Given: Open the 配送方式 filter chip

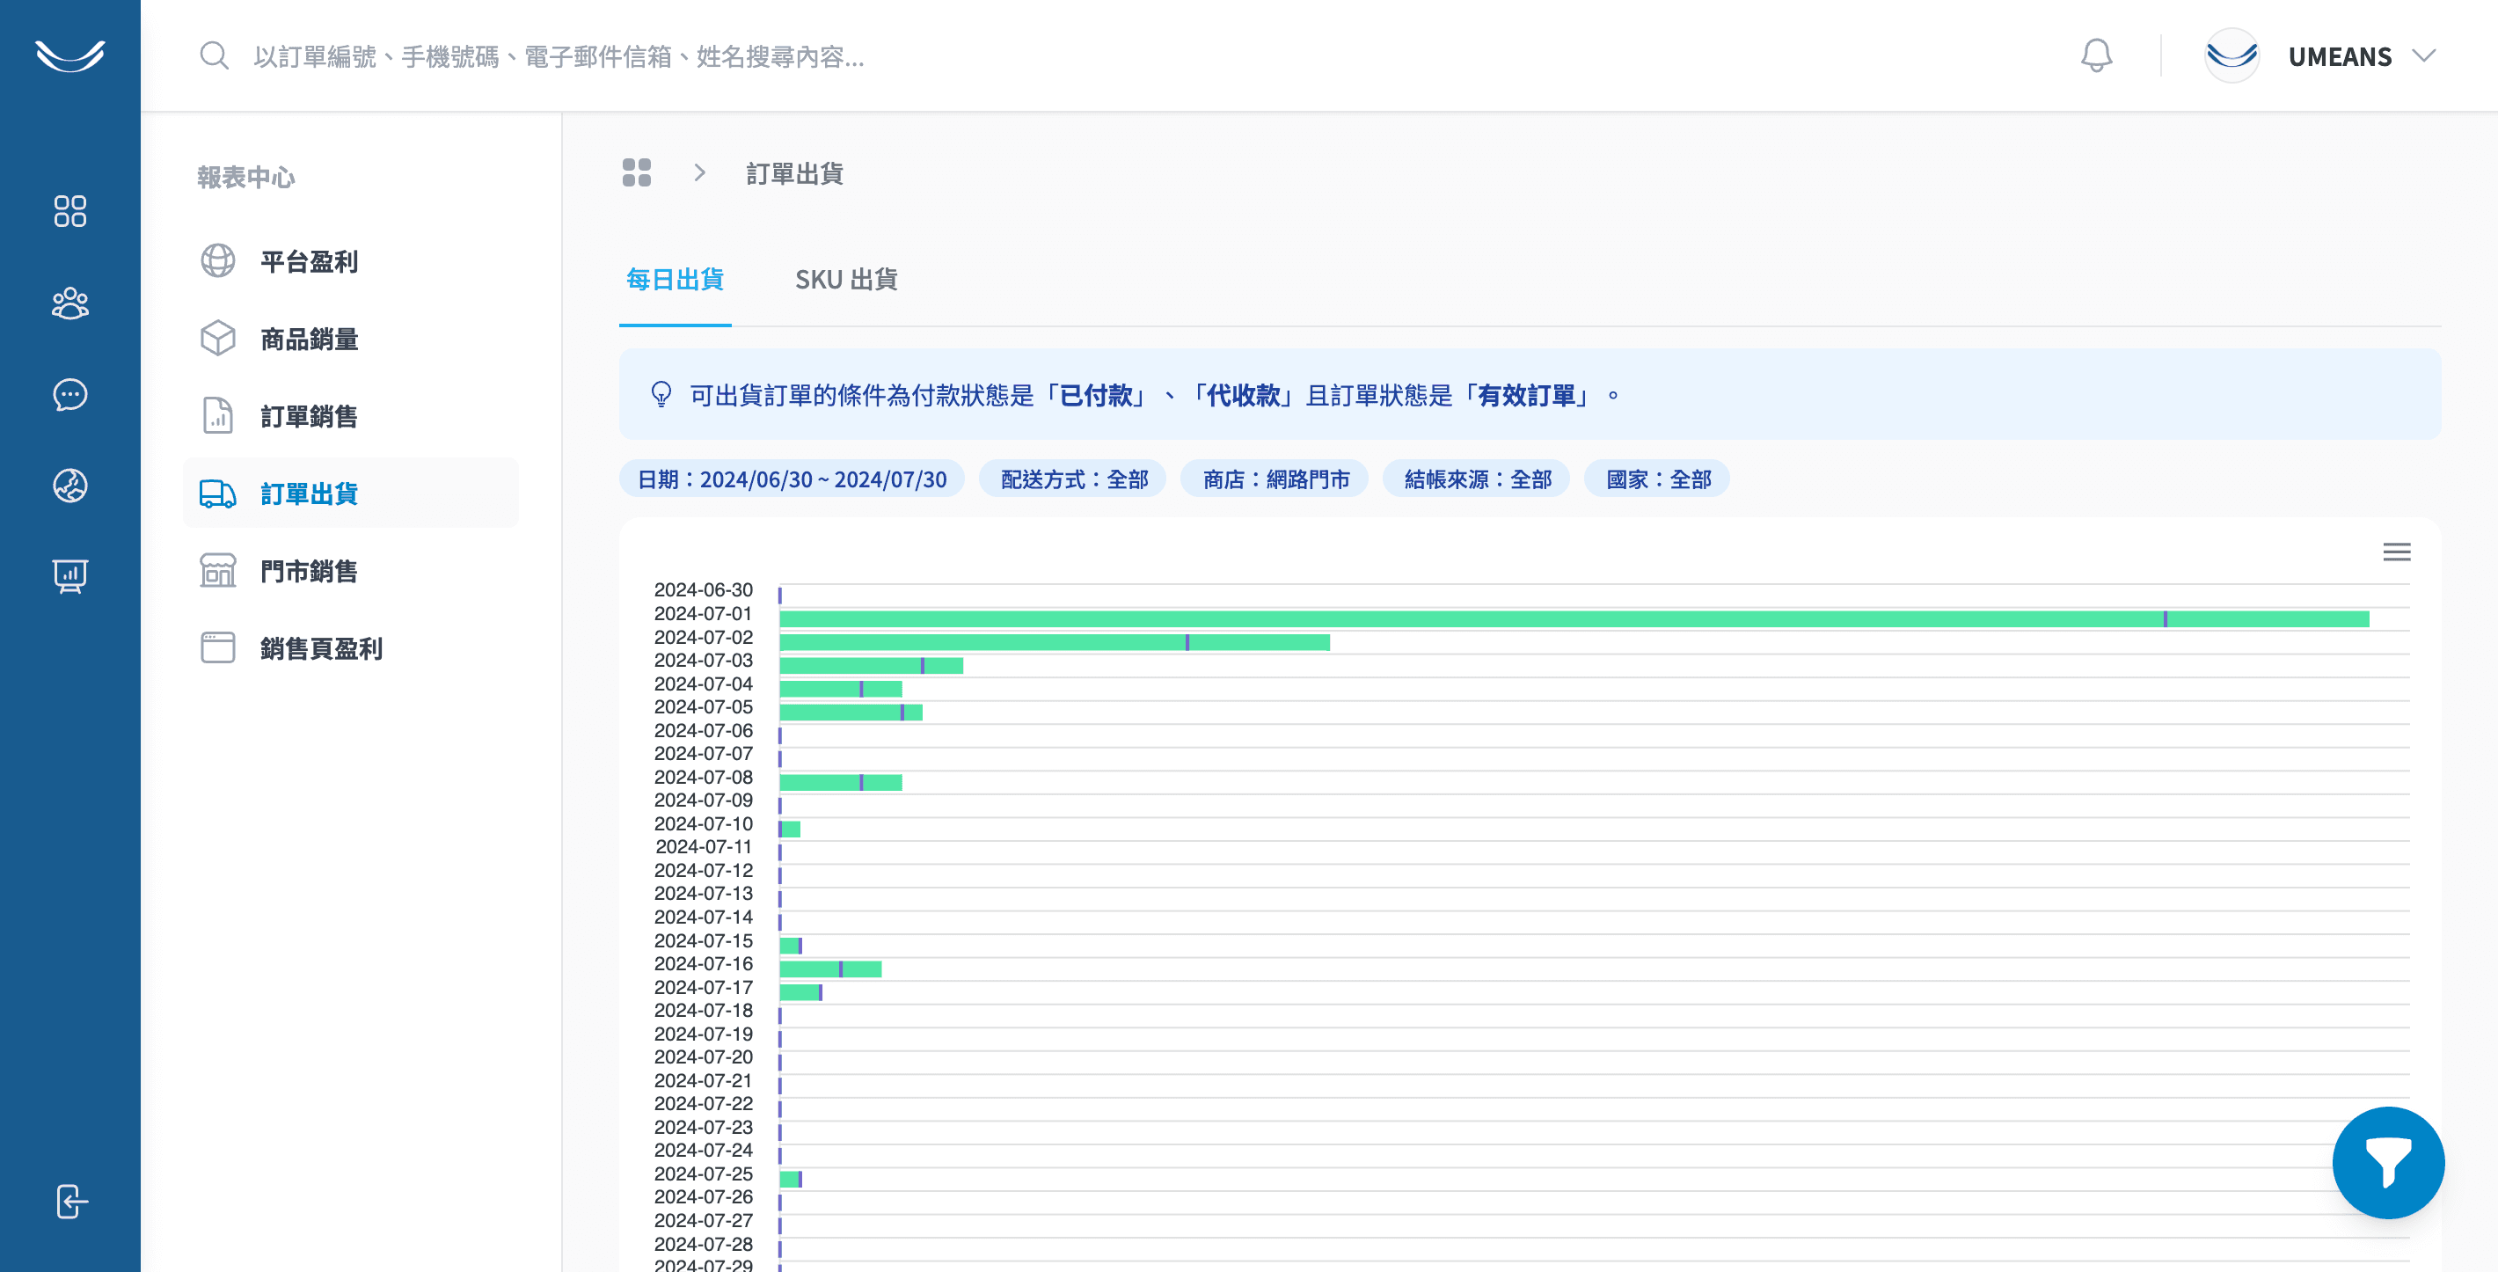Looking at the screenshot, I should 1073,479.
